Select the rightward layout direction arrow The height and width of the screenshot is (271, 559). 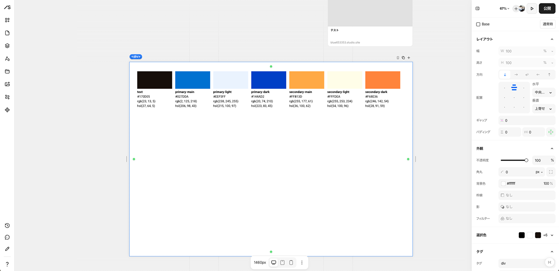click(515, 74)
